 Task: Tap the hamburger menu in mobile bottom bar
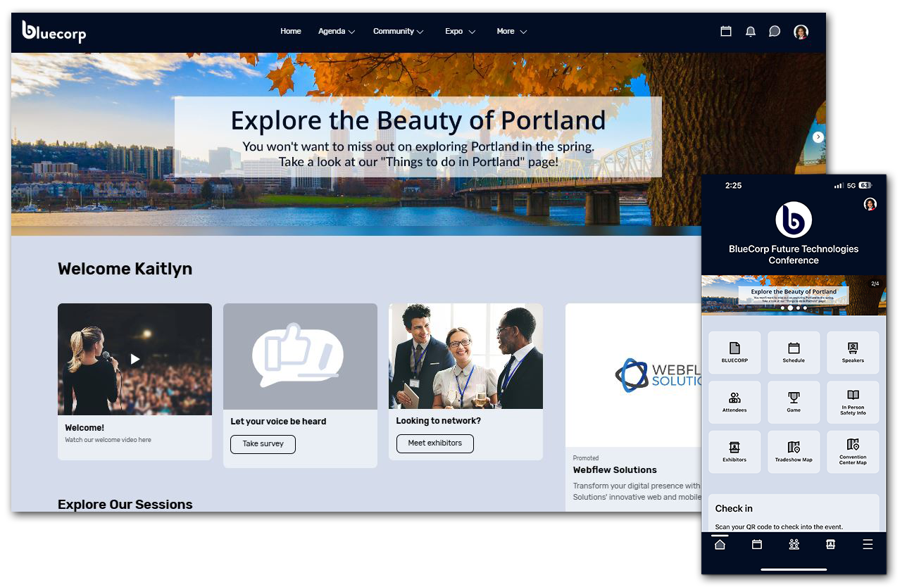(x=868, y=543)
